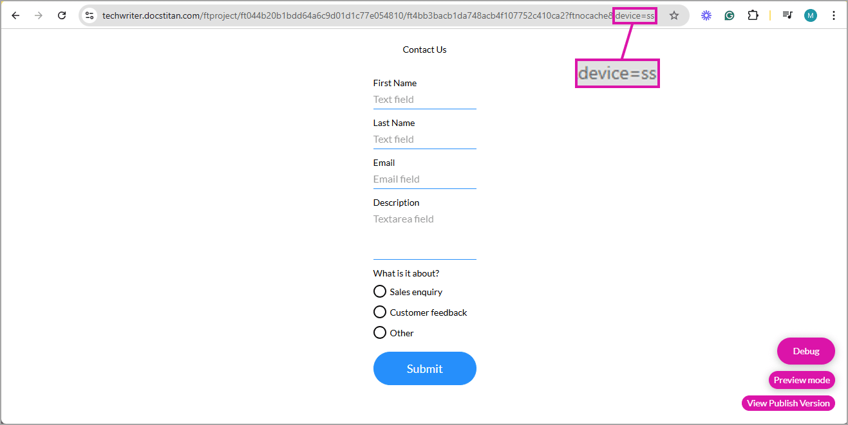Click the Email field
848x425 pixels.
tap(424, 179)
